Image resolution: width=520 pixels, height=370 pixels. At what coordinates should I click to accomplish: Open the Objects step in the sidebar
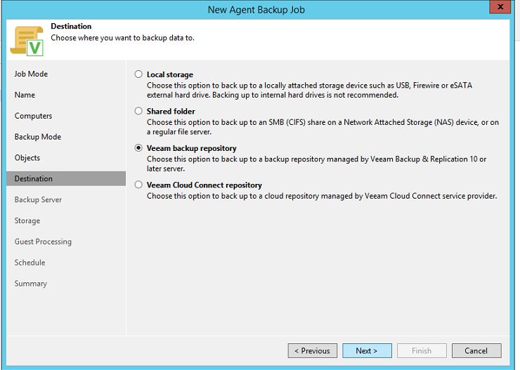(x=27, y=158)
